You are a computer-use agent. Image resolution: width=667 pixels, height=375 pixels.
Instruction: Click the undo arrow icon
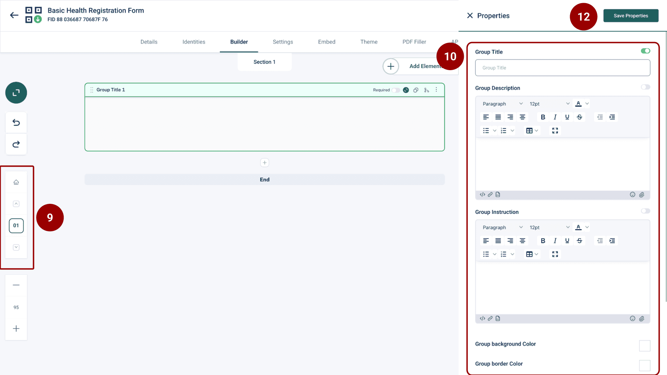[x=16, y=122]
